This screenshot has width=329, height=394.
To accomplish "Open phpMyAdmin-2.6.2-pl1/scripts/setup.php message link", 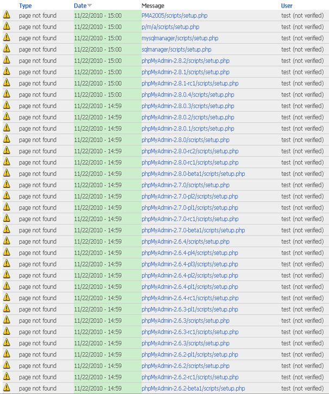I will click(x=189, y=354).
